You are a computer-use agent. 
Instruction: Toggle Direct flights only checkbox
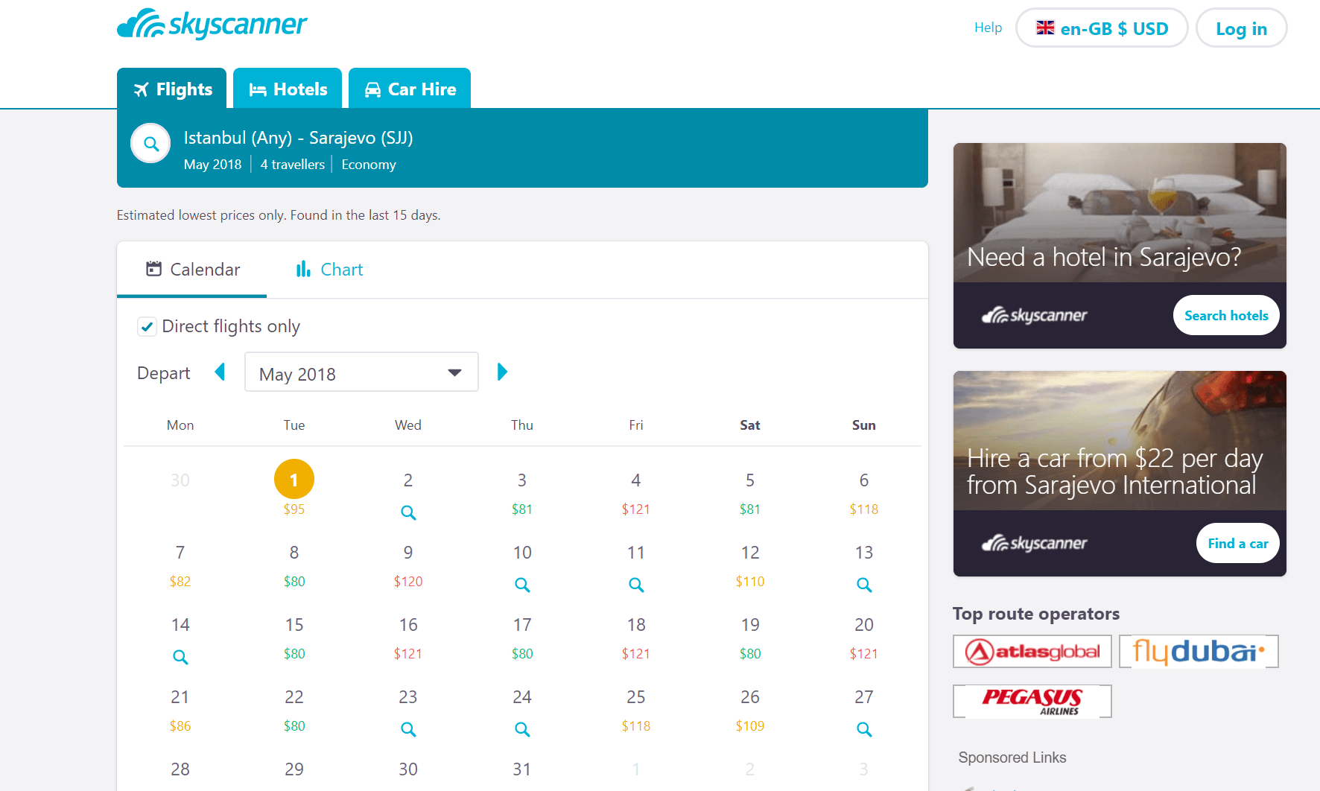147,326
